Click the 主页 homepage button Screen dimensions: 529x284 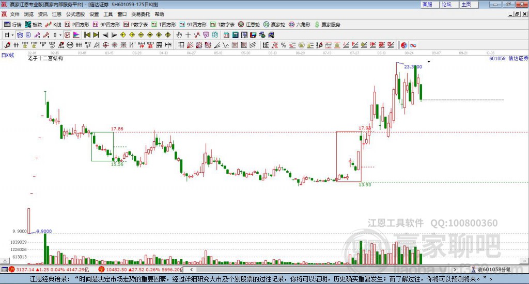click(469, 4)
